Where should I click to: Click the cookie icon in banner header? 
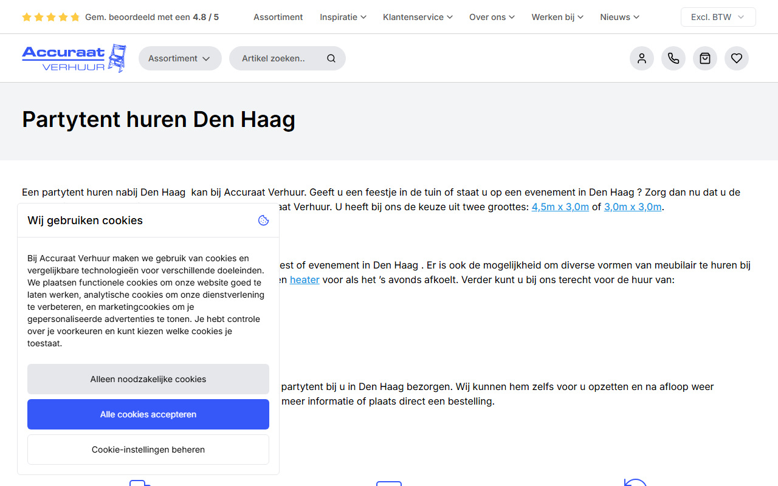tap(263, 221)
